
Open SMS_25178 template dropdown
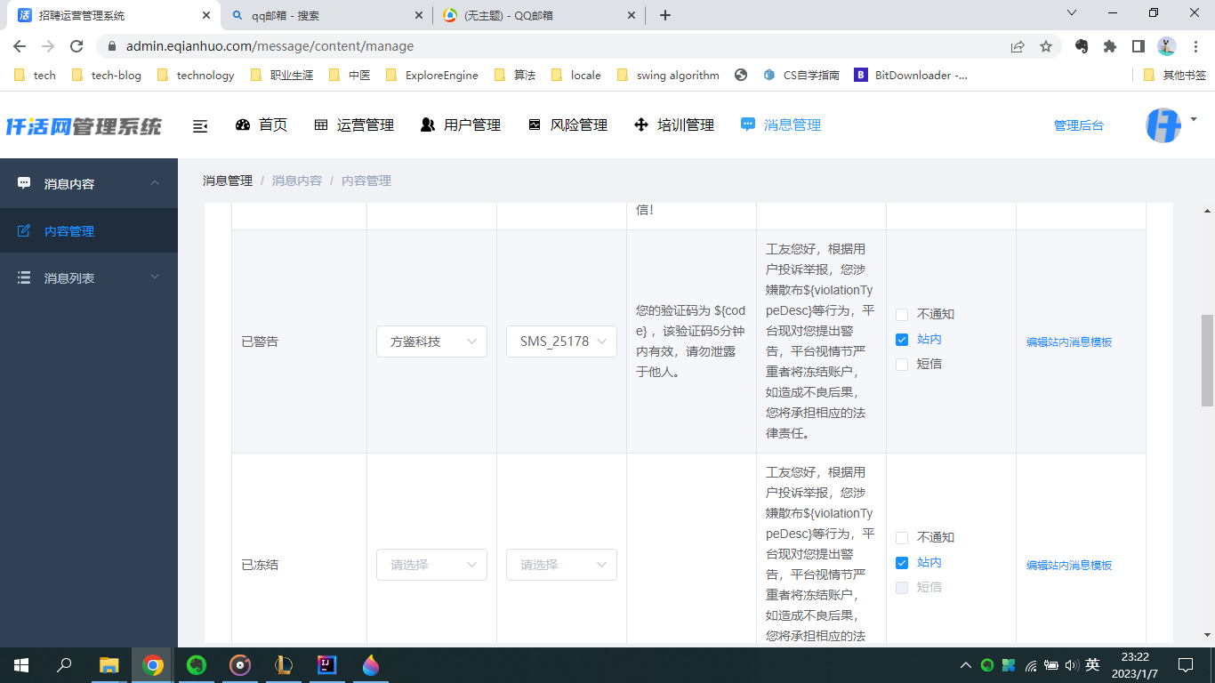[x=561, y=341]
